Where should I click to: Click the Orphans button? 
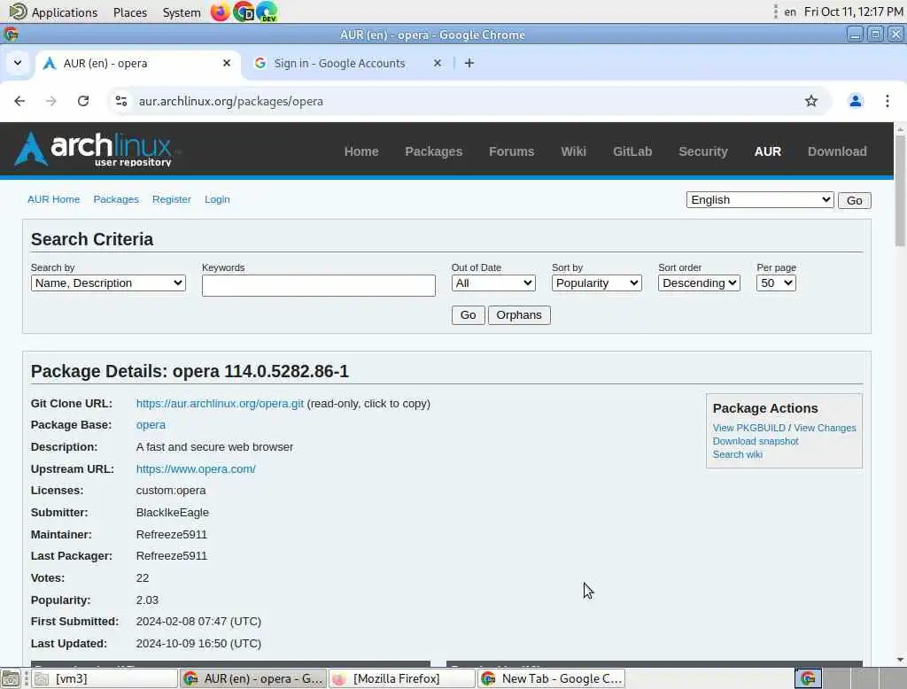coord(519,314)
